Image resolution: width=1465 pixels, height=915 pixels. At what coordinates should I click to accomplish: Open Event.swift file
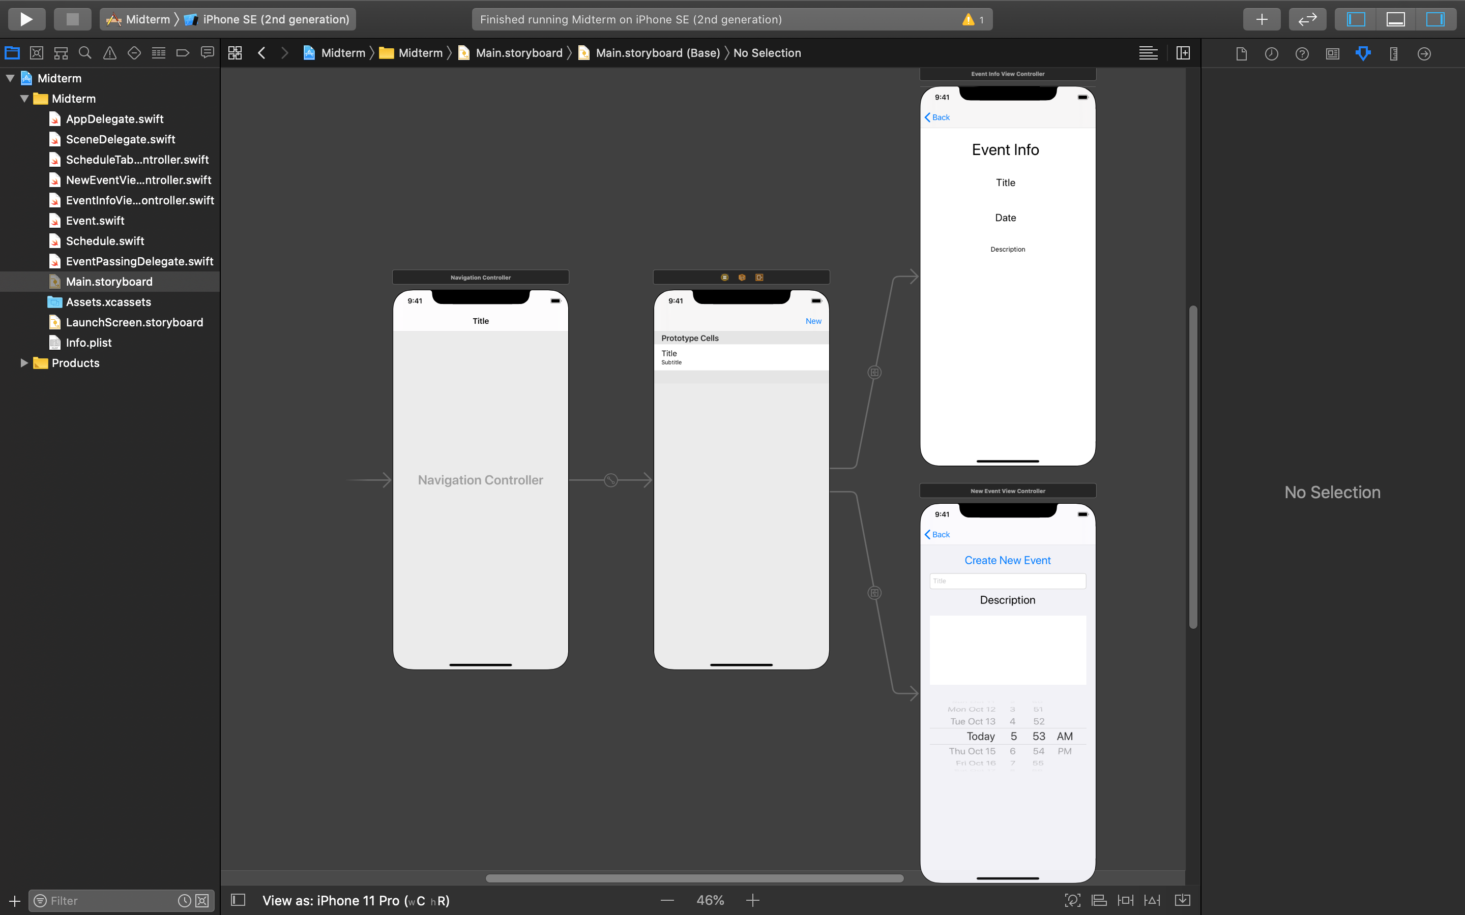click(x=95, y=220)
